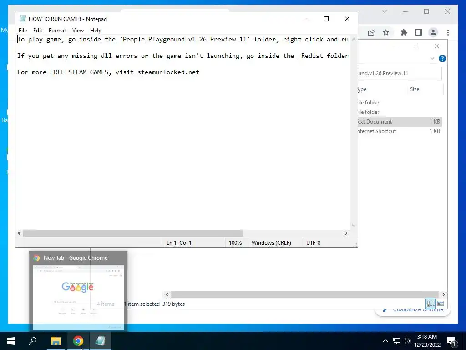Click the Notepad horizontal scroll left arrow
Screen dimensions: 466x350
pos(19,233)
